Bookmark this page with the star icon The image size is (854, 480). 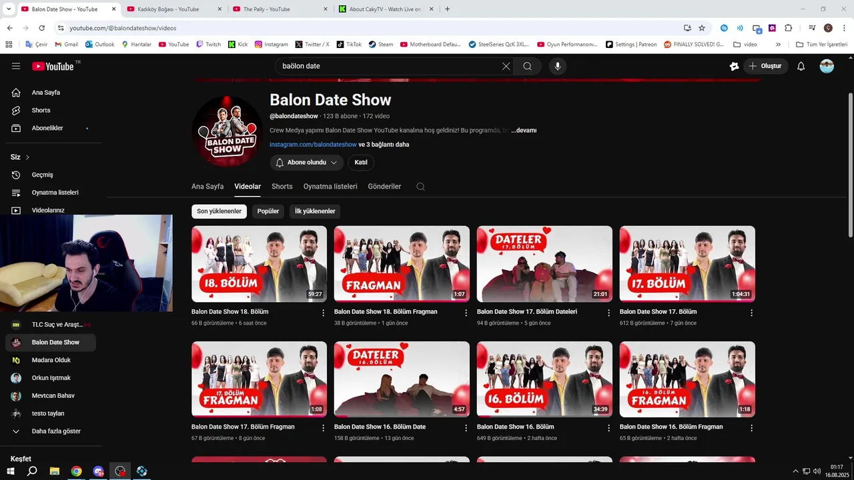[702, 28]
